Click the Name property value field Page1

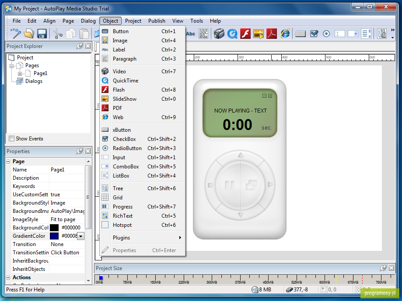coord(67,170)
